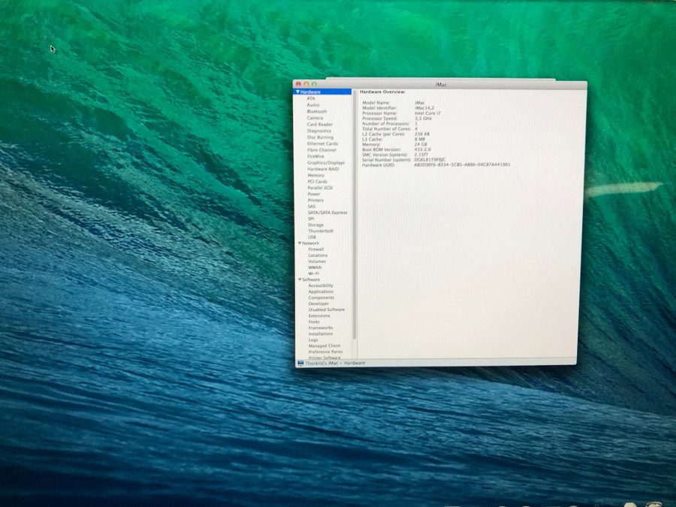Click the Model Identifier value iMac14,2
Image resolution: width=676 pixels, height=507 pixels.
424,107
